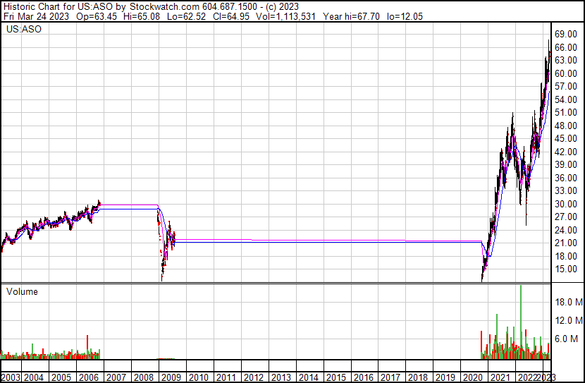Select the 2009 year on the time axis
Viewport: 585px width, 383px height.
171,377
